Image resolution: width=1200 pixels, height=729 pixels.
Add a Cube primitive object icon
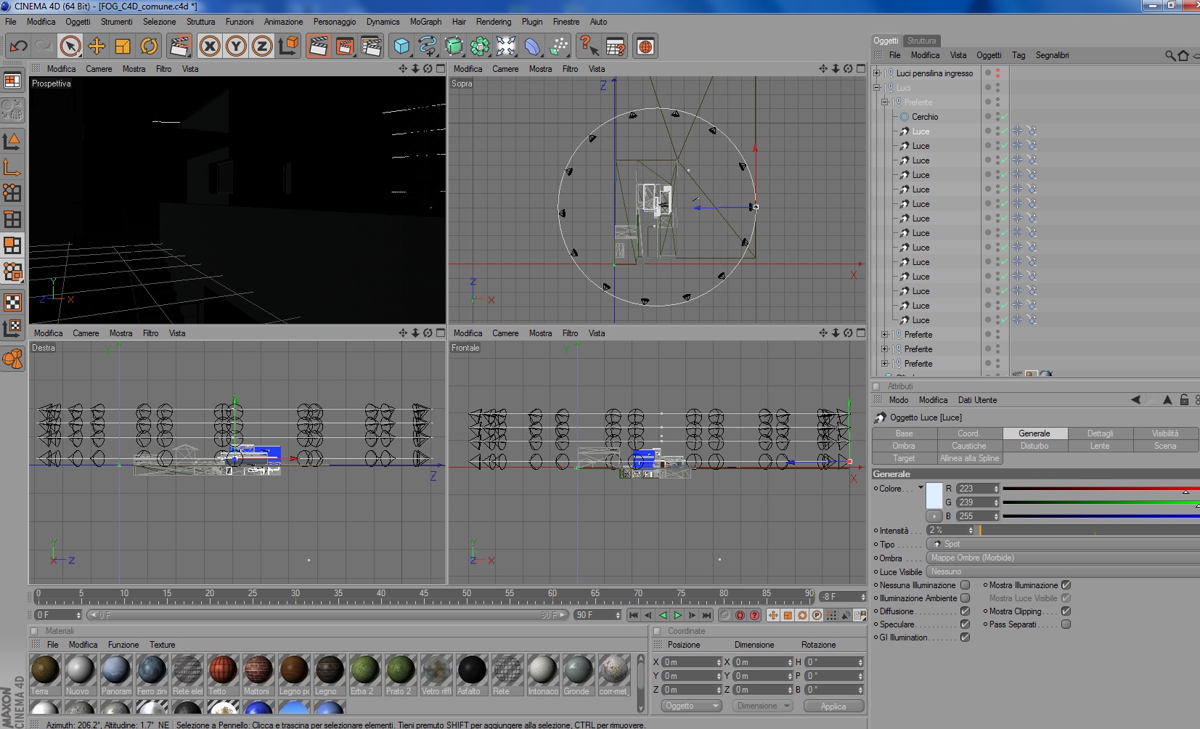[x=401, y=46]
